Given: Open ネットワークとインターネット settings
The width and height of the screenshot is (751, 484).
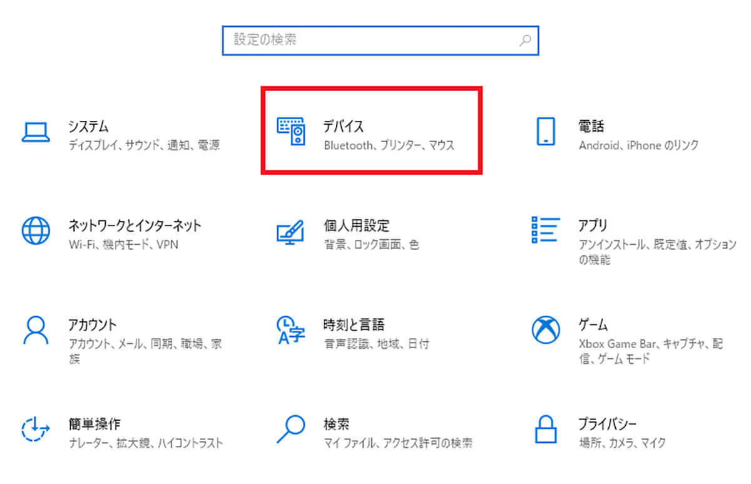Looking at the screenshot, I should (135, 225).
